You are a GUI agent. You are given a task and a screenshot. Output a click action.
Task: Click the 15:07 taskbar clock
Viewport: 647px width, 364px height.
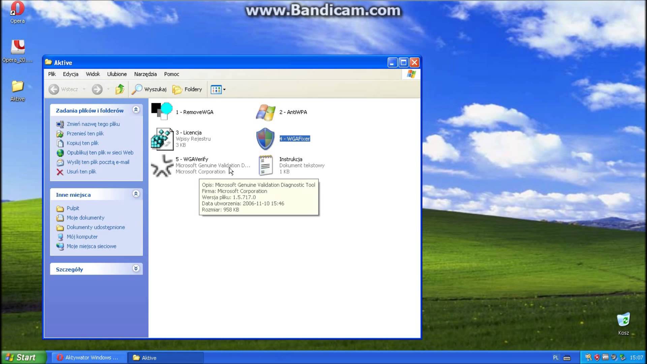[636, 358]
